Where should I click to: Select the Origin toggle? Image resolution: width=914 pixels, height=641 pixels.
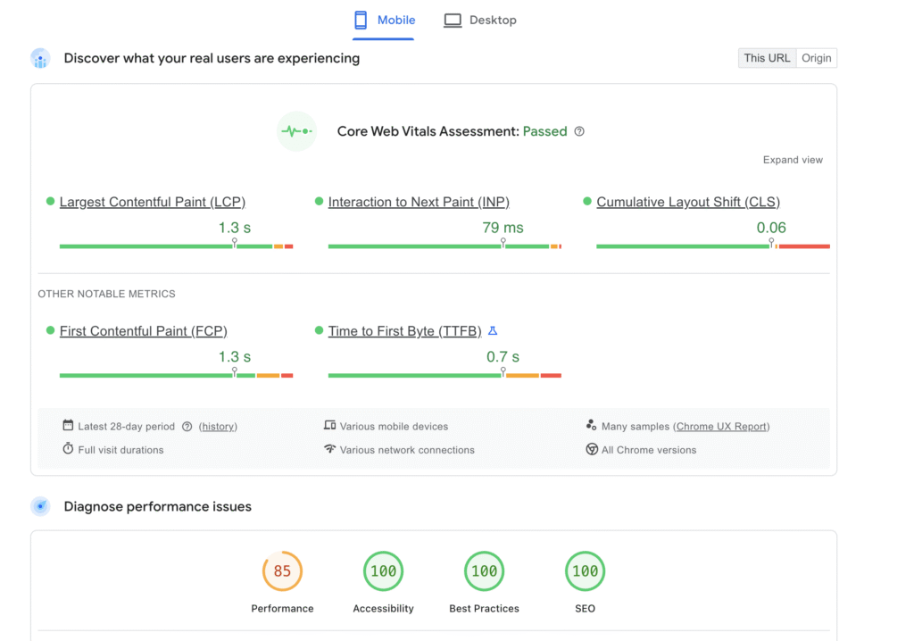[816, 58]
